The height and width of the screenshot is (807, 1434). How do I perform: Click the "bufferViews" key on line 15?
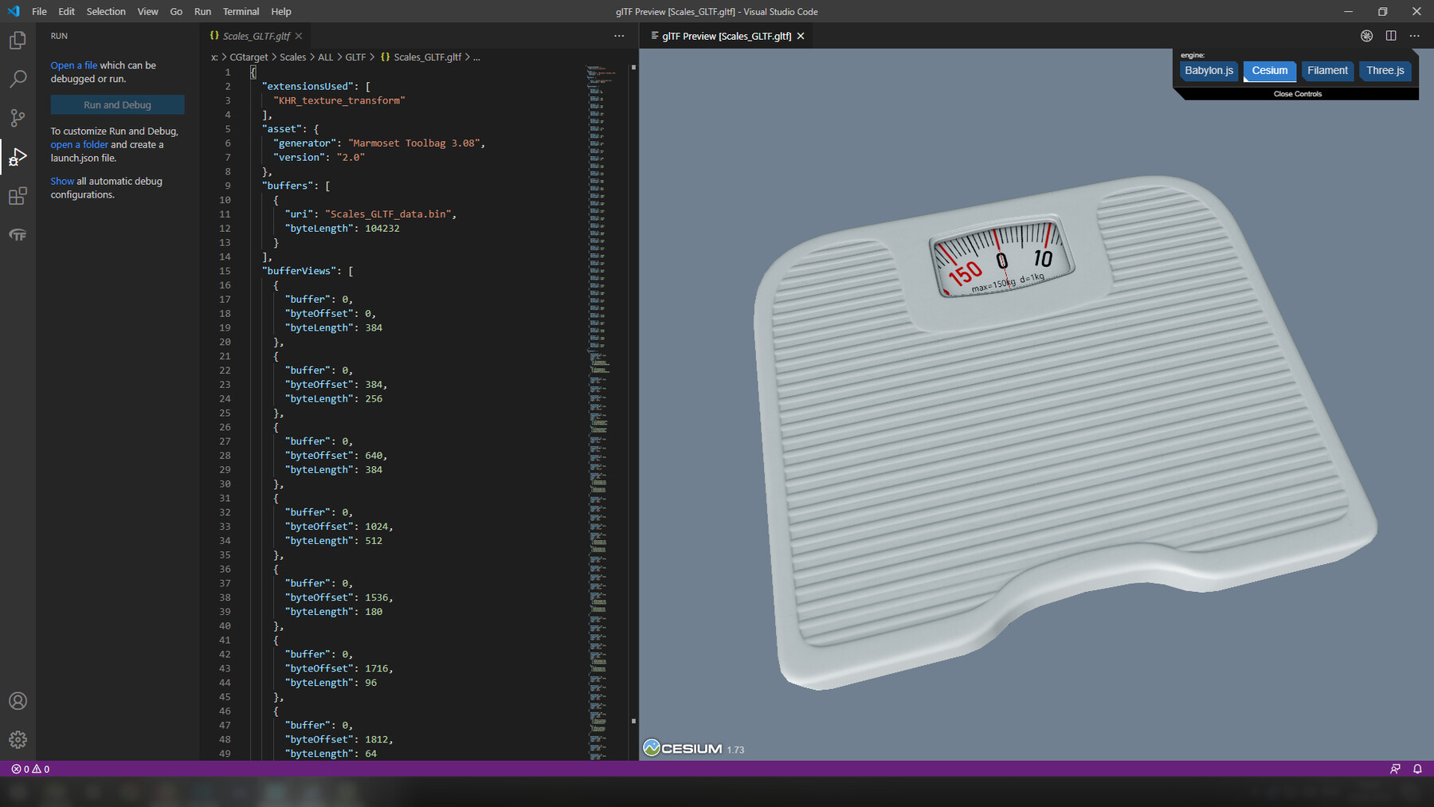(x=299, y=271)
